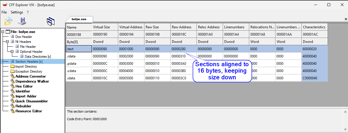Select the bofpe.exe document tab
The width and height of the screenshot is (348, 133).
point(79,19)
